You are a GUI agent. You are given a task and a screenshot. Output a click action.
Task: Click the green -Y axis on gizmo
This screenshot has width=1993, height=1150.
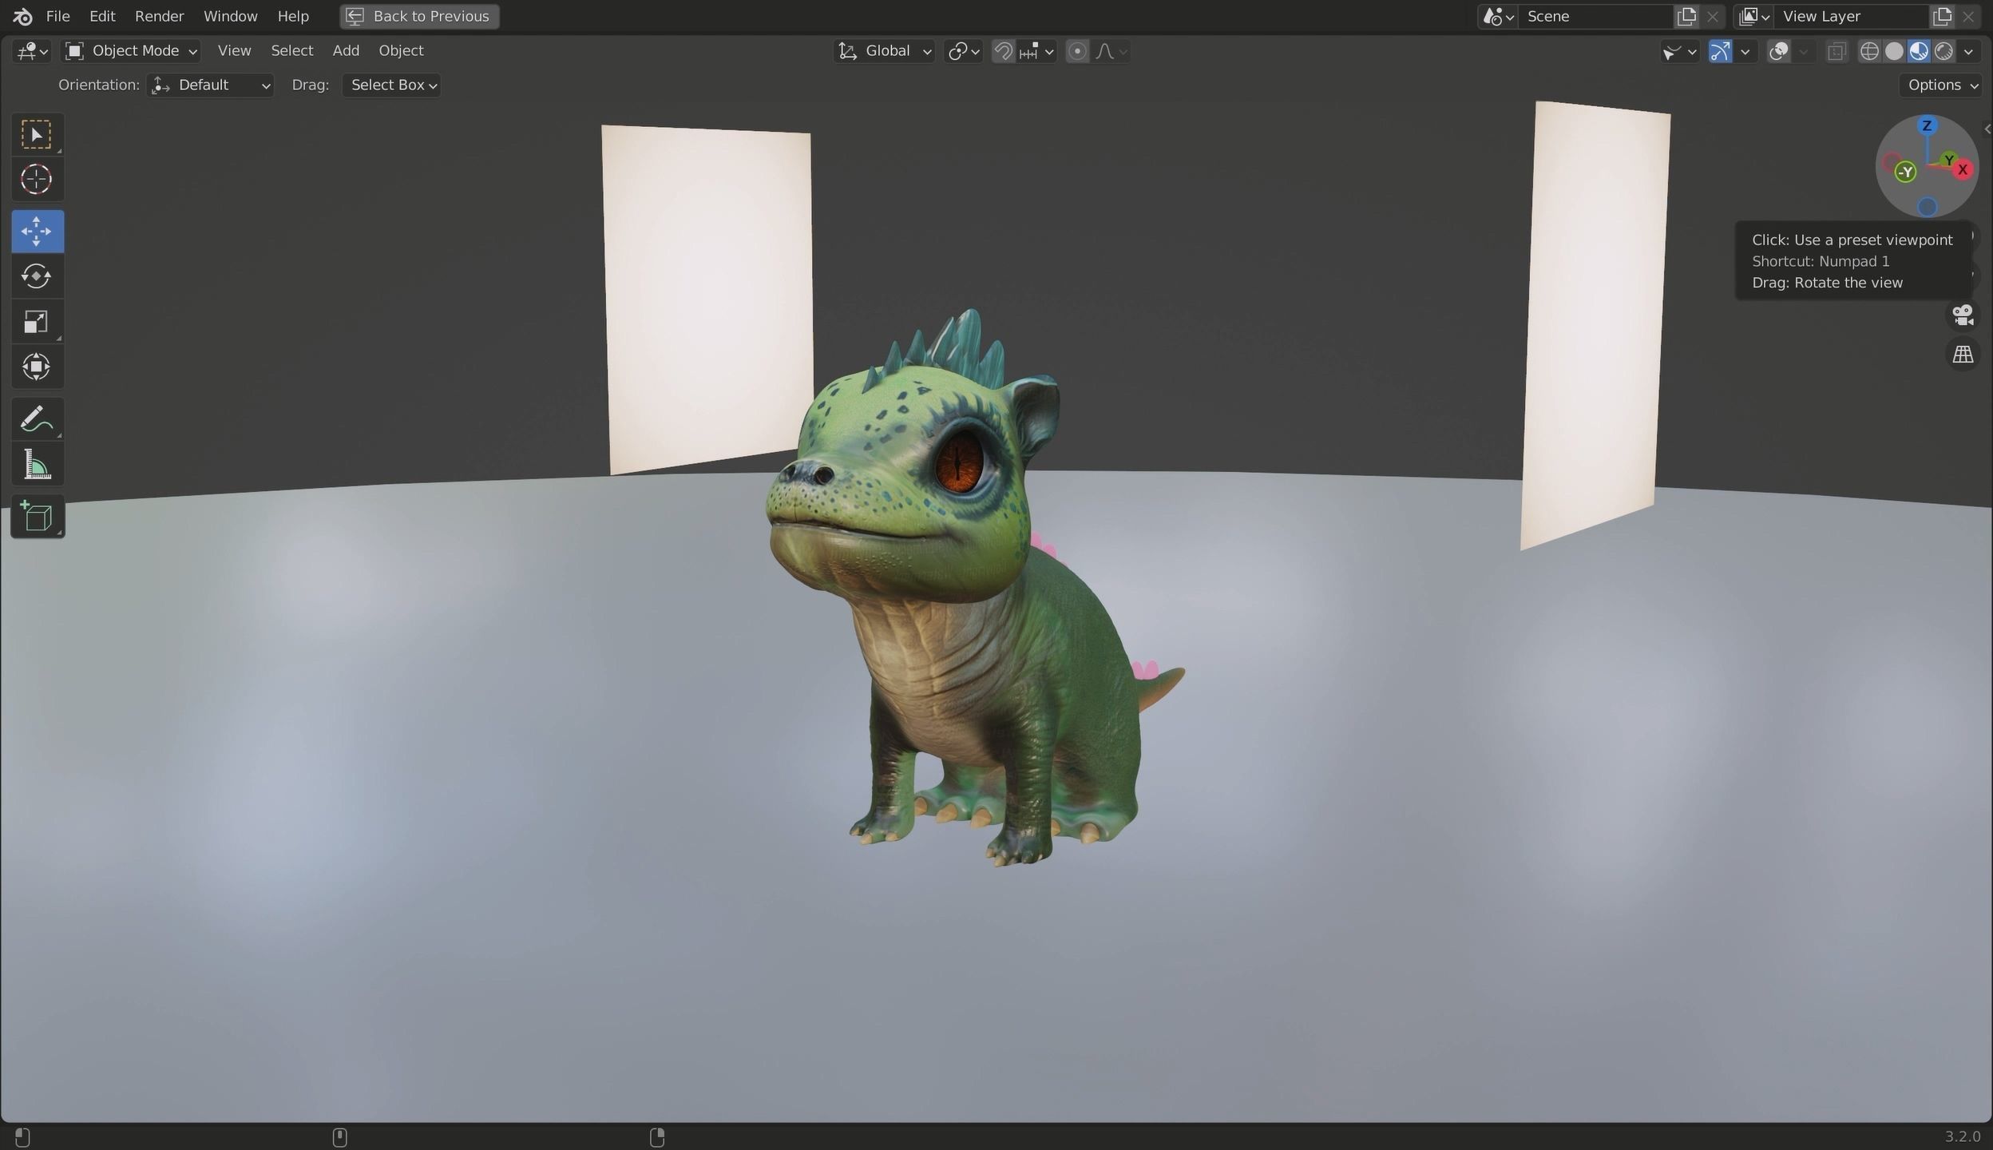coord(1905,171)
